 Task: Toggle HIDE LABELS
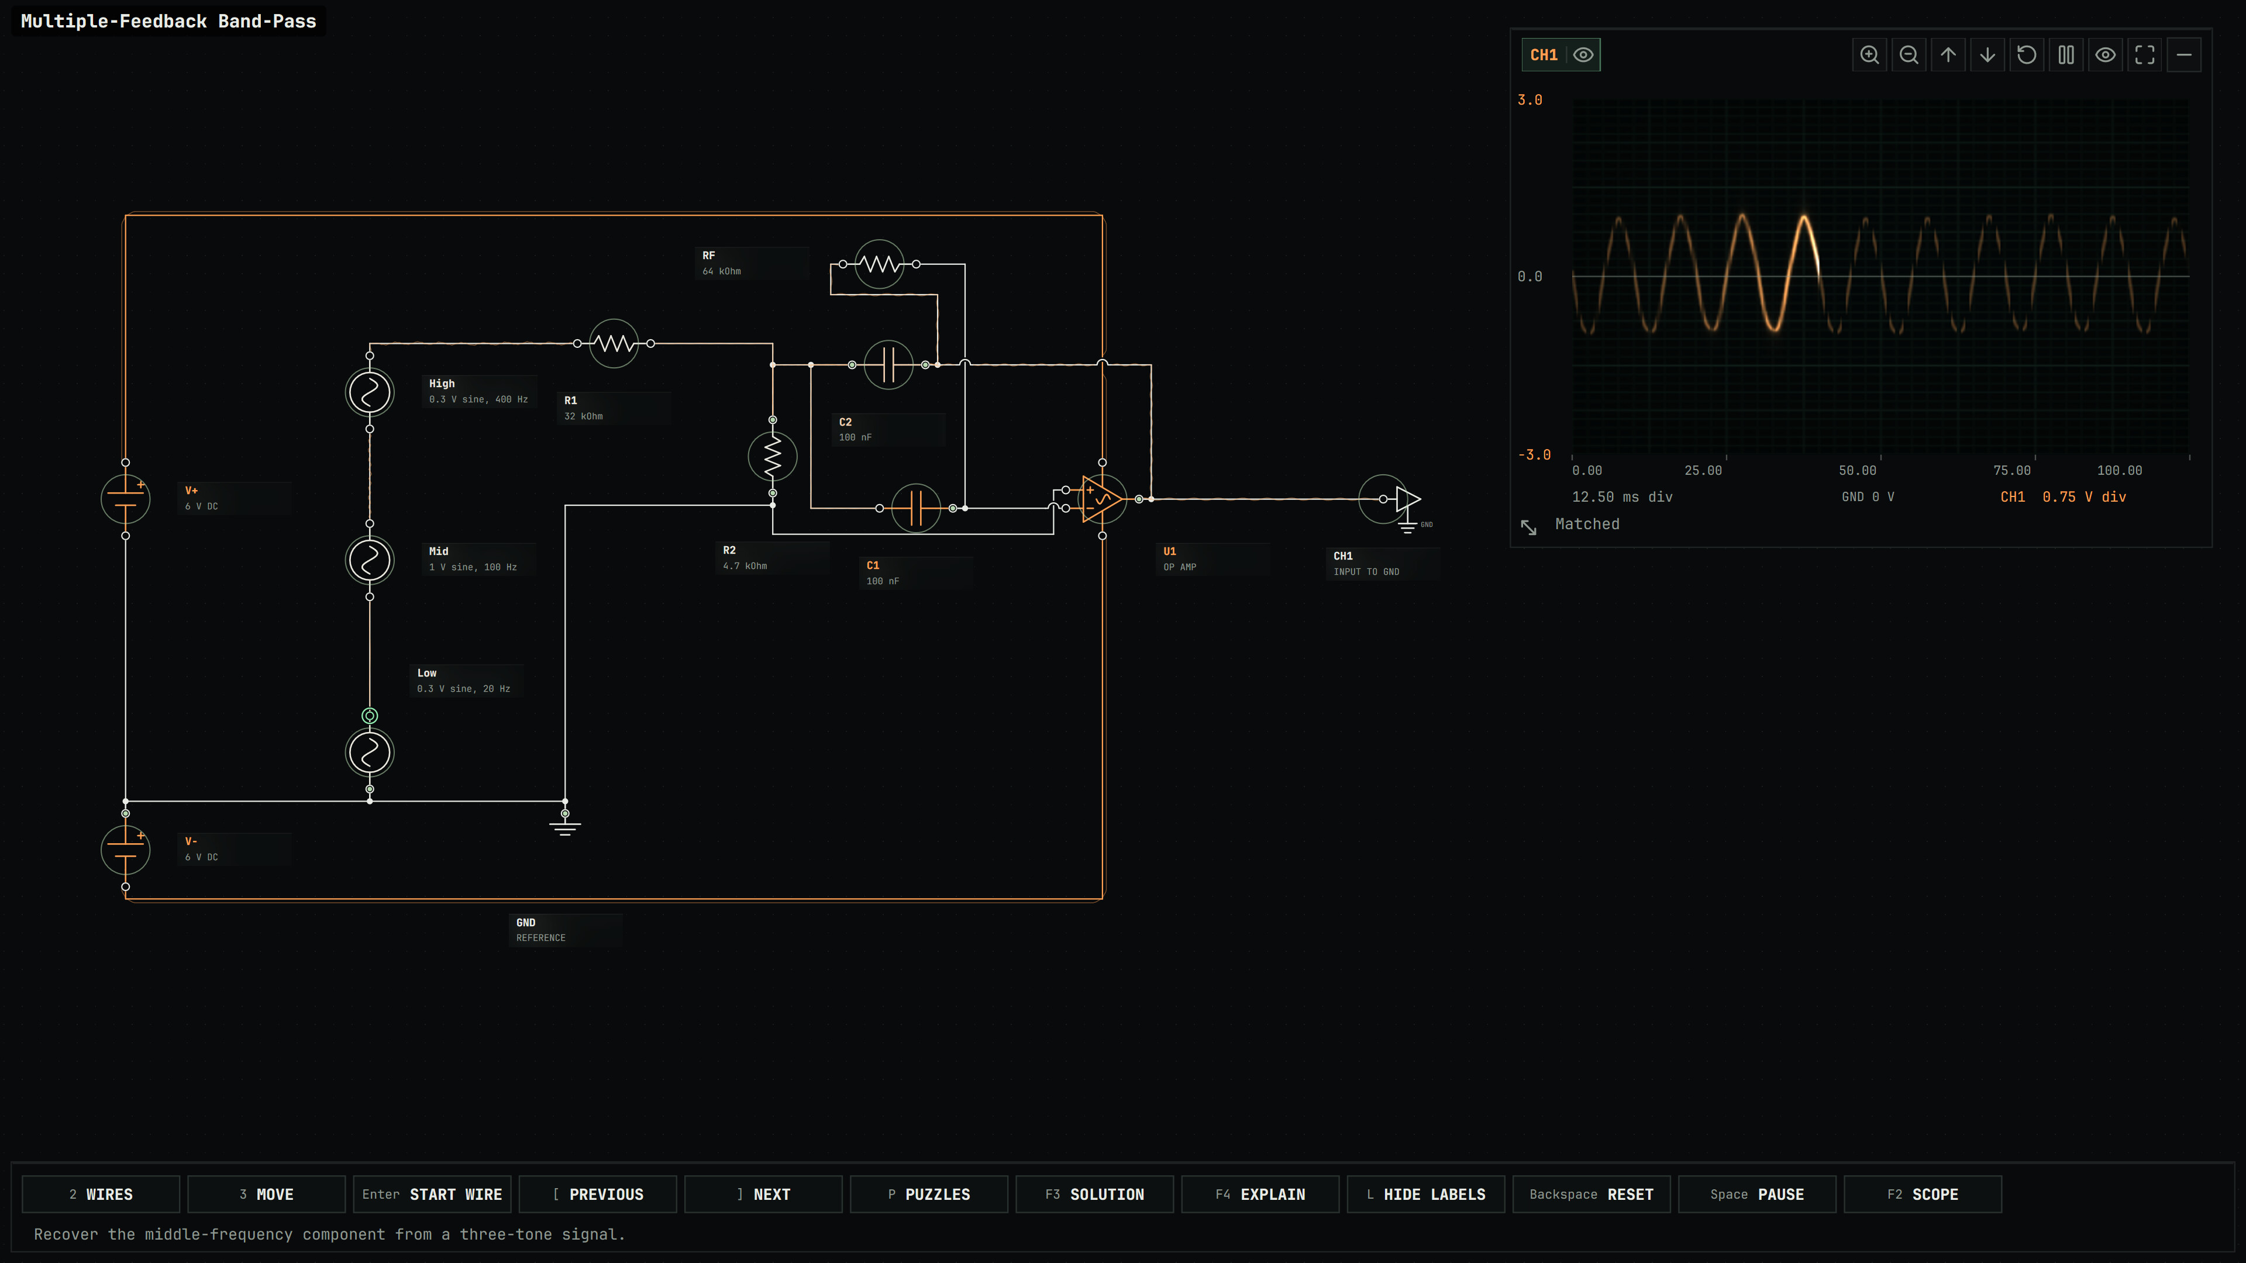(x=1427, y=1194)
